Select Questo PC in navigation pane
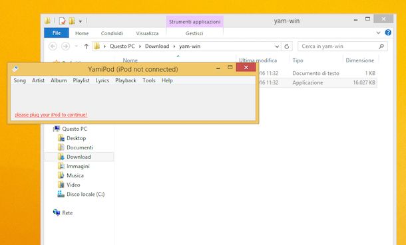406x245 pixels. [x=75, y=129]
